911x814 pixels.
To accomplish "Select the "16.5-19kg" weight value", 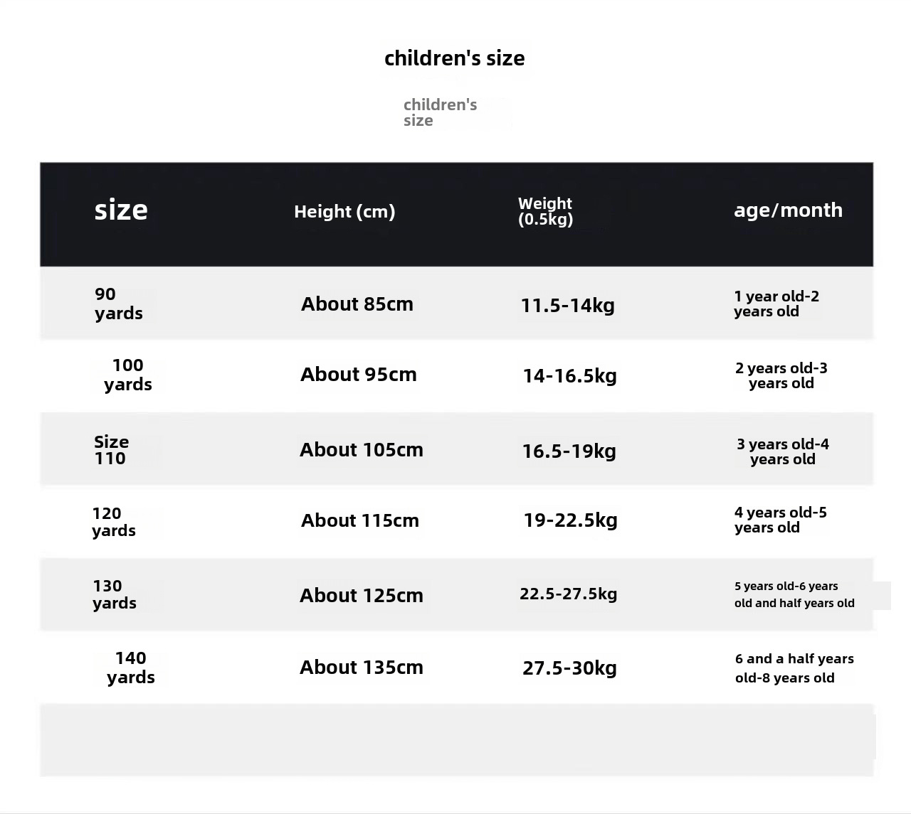I will point(569,451).
